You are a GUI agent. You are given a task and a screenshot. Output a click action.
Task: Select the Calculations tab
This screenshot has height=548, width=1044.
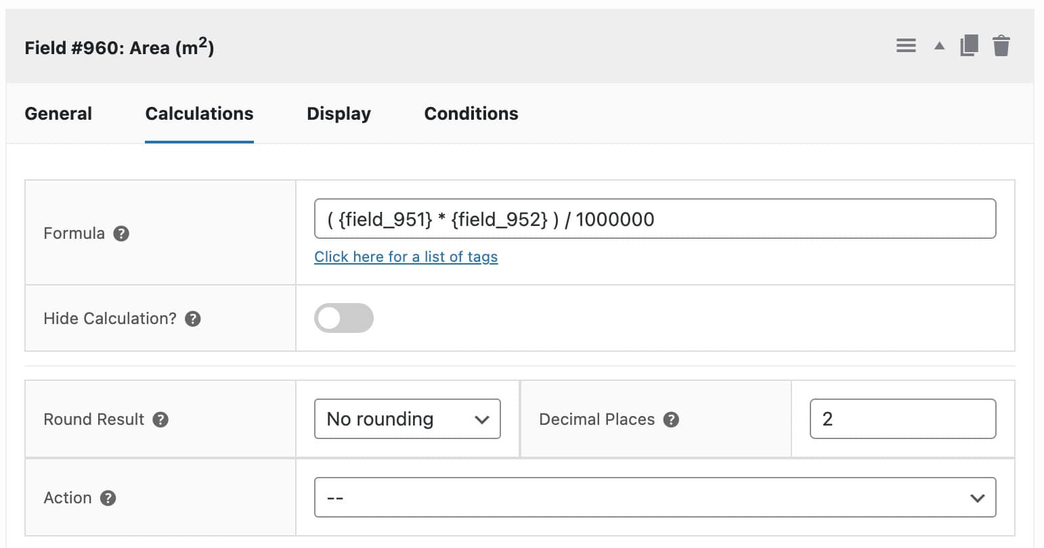(x=198, y=113)
